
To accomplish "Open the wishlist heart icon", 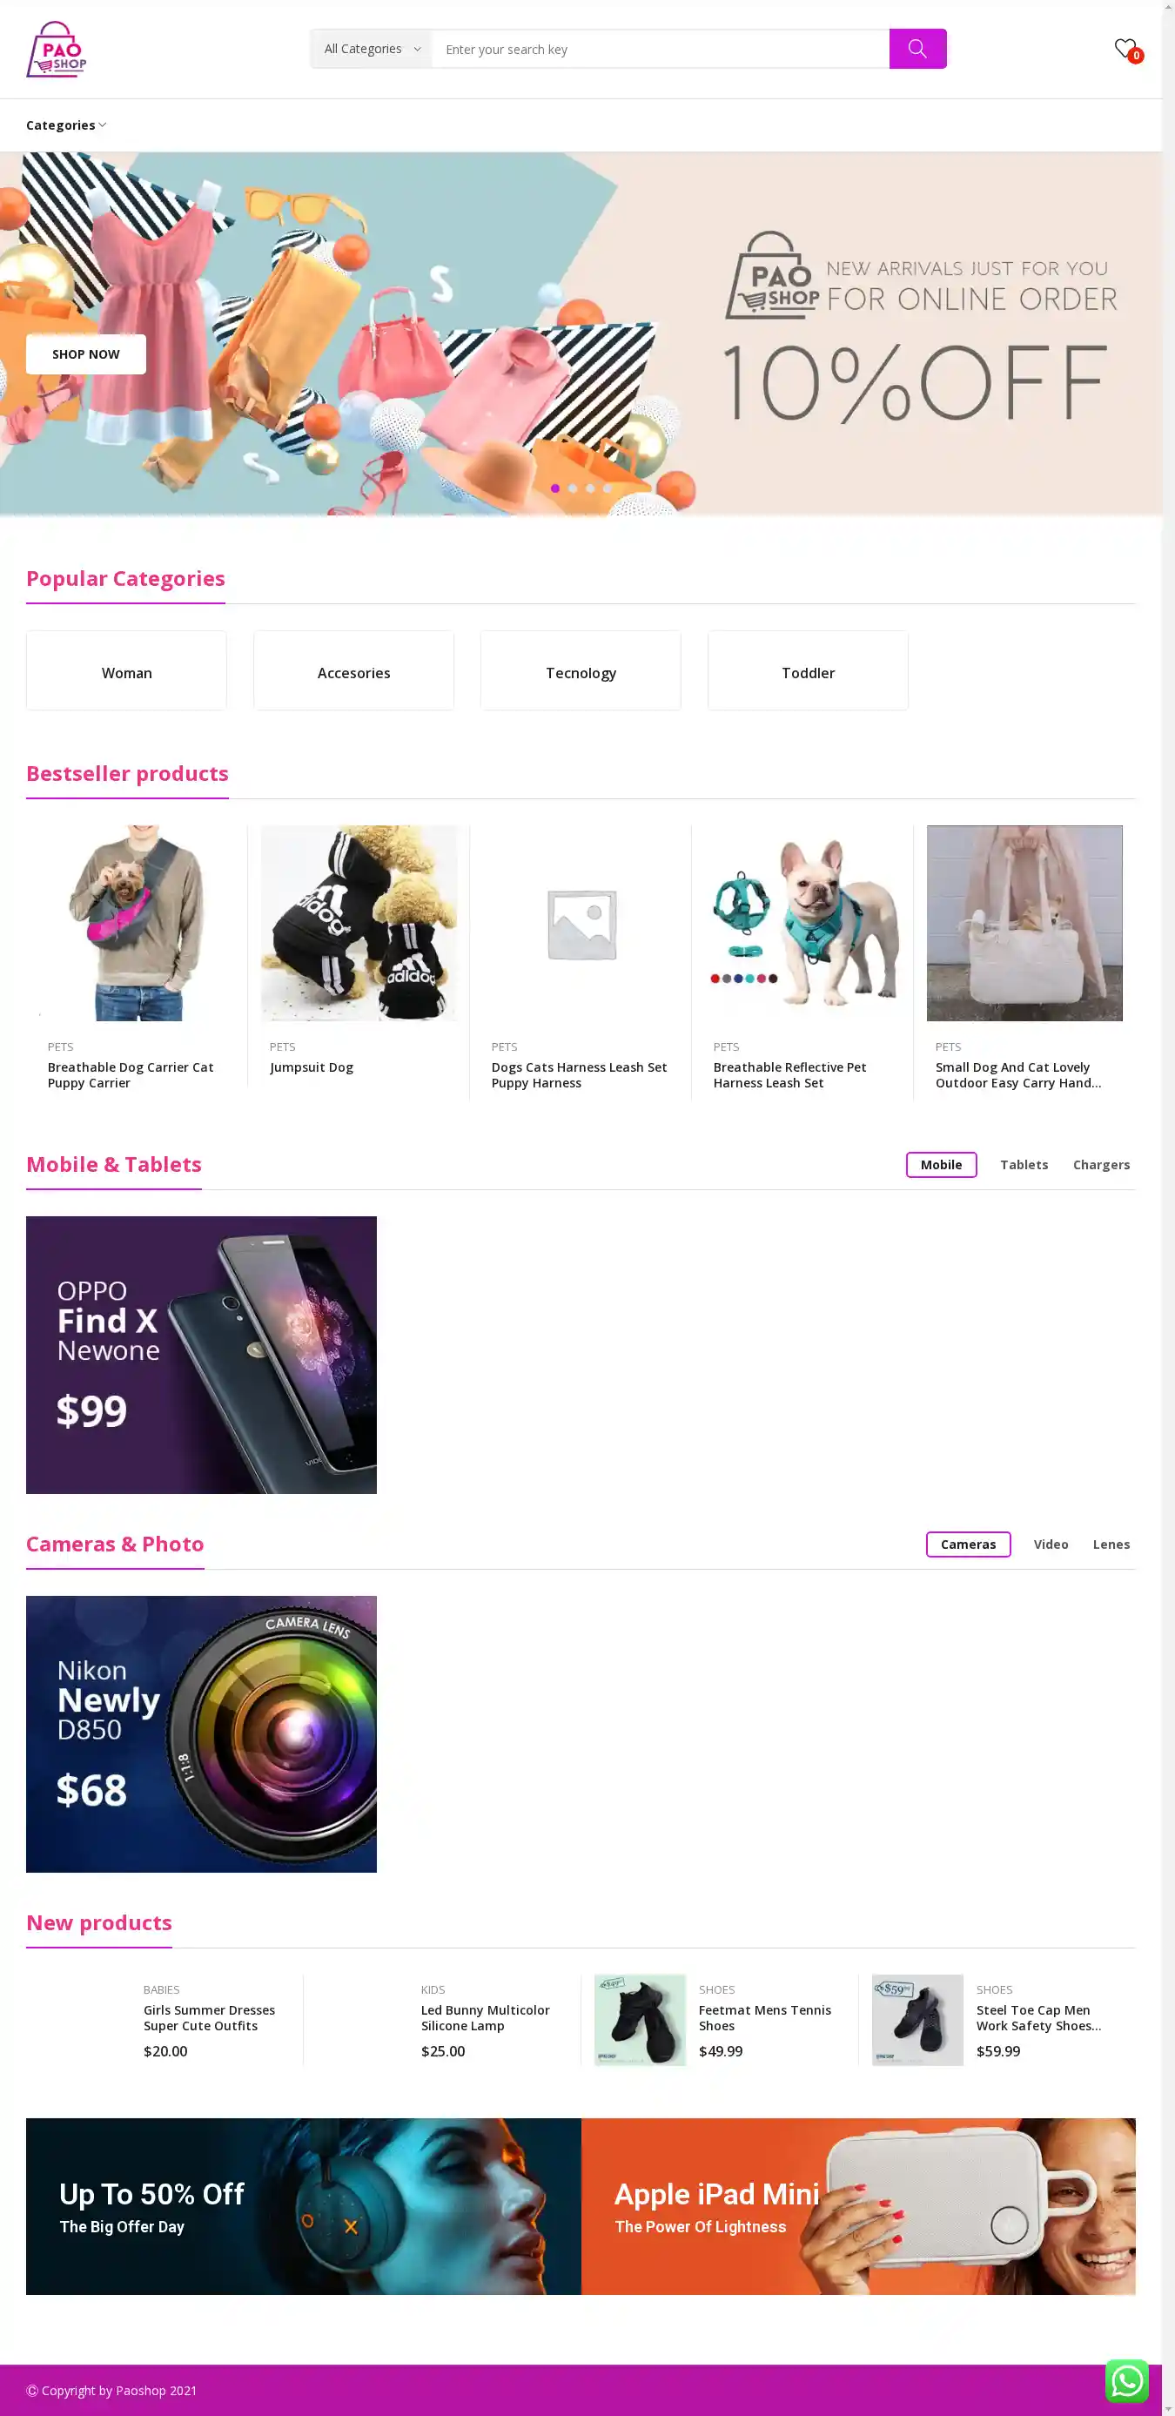I will tap(1125, 48).
